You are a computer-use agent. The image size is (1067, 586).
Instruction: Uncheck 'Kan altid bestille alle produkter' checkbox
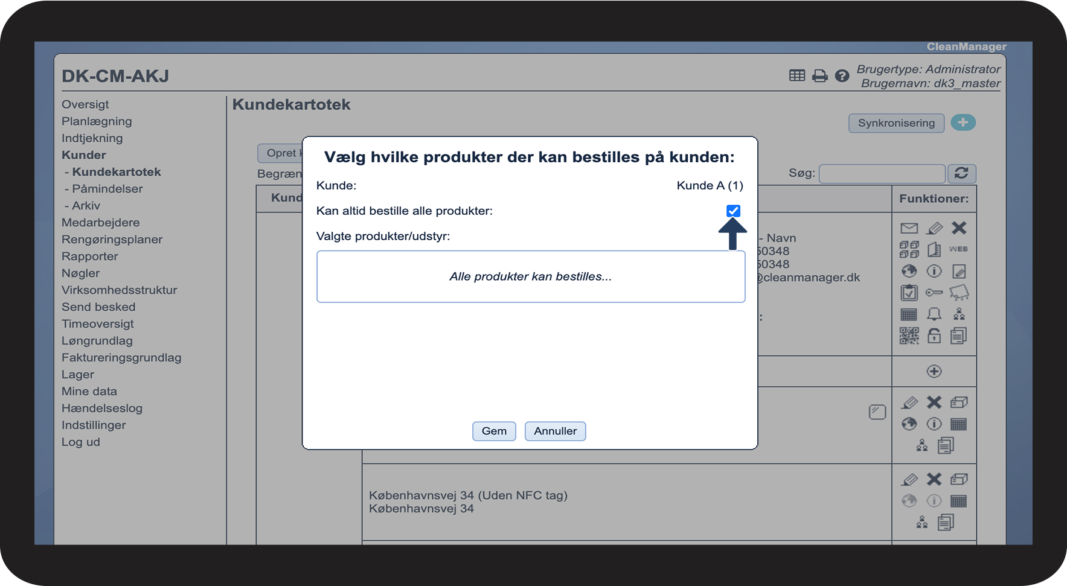733,211
